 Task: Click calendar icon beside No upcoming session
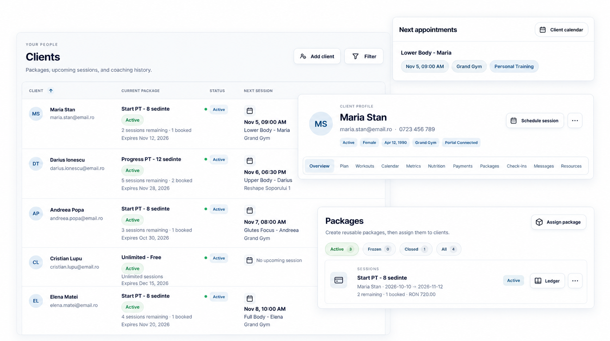click(x=250, y=260)
